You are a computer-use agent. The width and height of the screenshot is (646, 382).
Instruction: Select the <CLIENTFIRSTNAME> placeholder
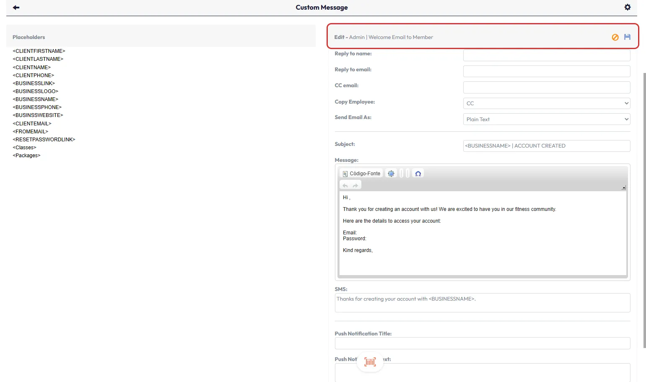[x=39, y=51]
